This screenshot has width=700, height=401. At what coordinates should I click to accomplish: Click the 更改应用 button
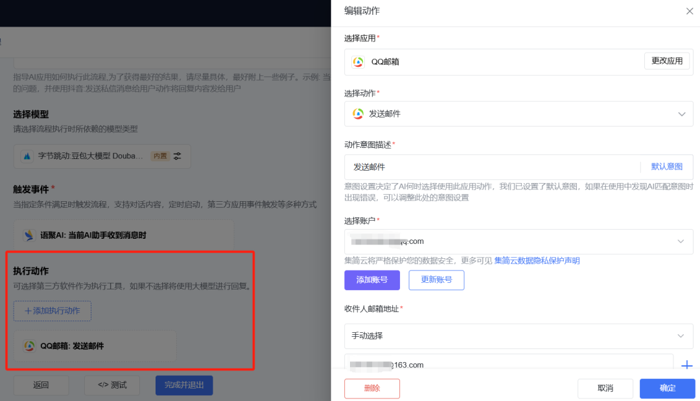pos(667,61)
